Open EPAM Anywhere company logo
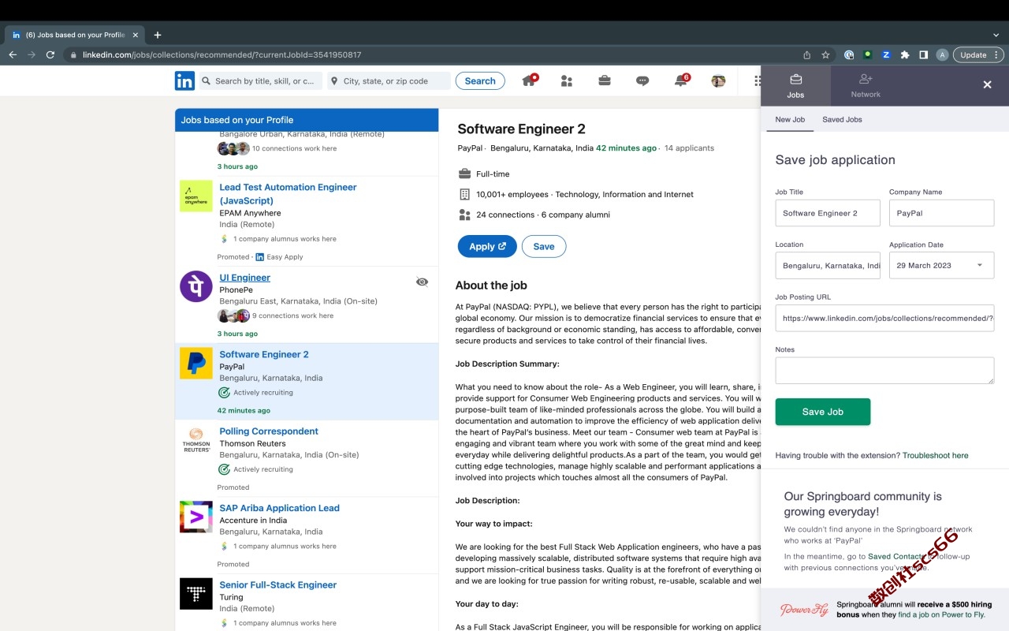This screenshot has height=631, width=1009. (196, 196)
